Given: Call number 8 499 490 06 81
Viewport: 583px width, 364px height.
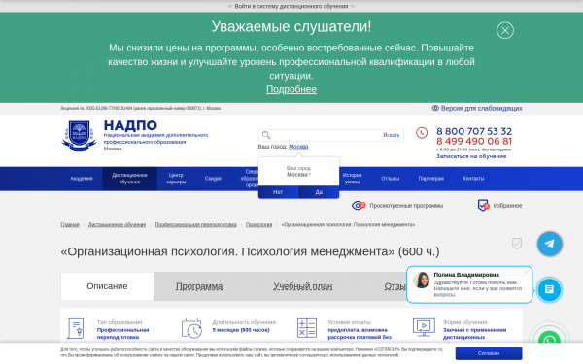Looking at the screenshot, I should (x=474, y=141).
